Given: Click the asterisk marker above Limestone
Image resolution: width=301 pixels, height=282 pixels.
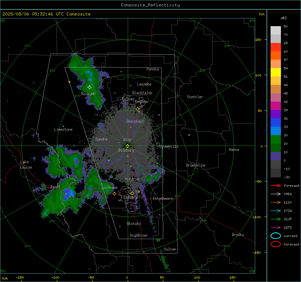Looking at the screenshot, I should click(x=63, y=126).
